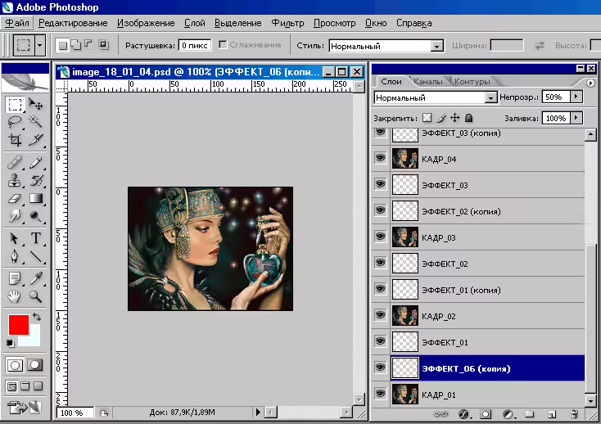Open the Непрозр. opacity slider arrow

pyautogui.click(x=576, y=97)
